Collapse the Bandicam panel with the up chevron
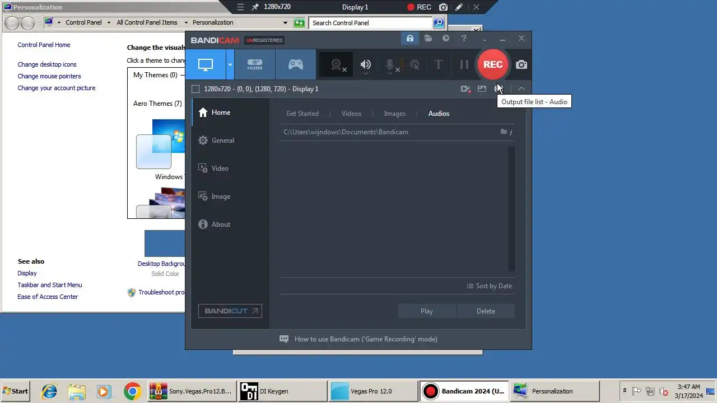 pyautogui.click(x=522, y=89)
